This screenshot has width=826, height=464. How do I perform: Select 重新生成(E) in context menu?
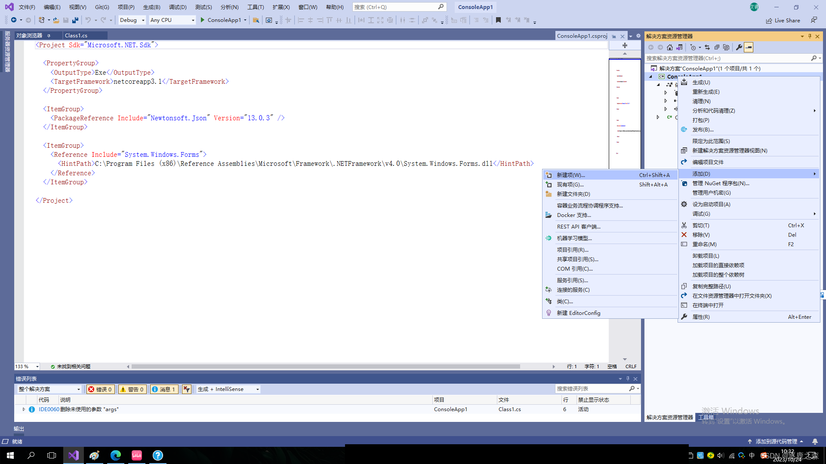(749, 92)
